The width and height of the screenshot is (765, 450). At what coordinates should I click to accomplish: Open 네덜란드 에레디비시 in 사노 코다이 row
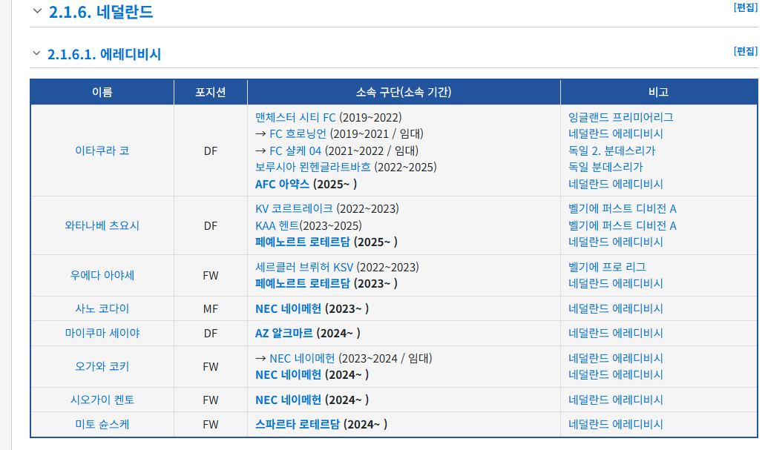[616, 308]
